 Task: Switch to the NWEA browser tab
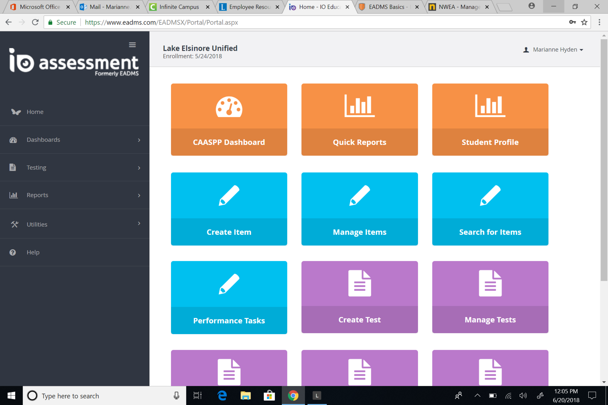coord(459,7)
